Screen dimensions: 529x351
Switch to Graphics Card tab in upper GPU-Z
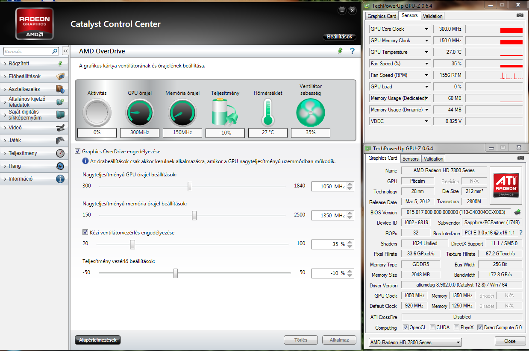point(382,16)
